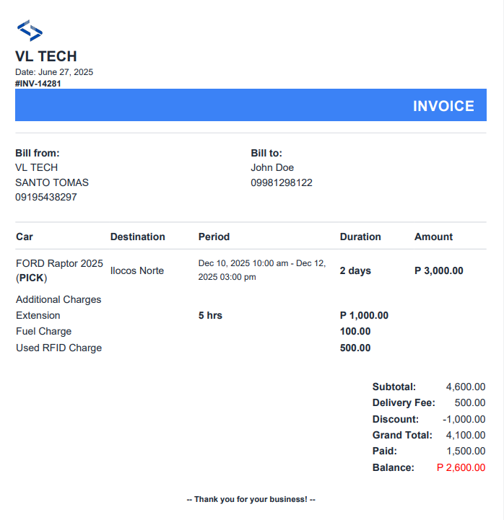Click the '5 hrs' extension duration
Viewport: 504px width, 520px height.
point(210,315)
